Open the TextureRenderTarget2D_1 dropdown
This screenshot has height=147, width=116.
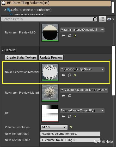pos(82,111)
